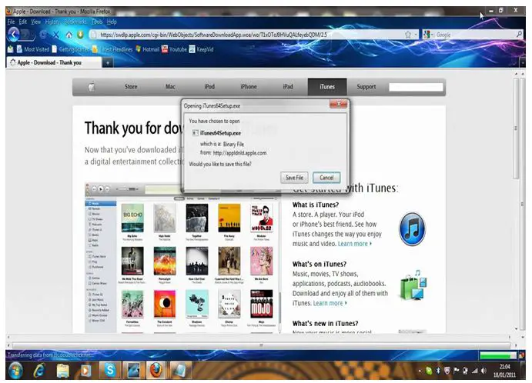Click Learn more under What's on iTunes
This screenshot has height=383, width=532.
coord(330,303)
